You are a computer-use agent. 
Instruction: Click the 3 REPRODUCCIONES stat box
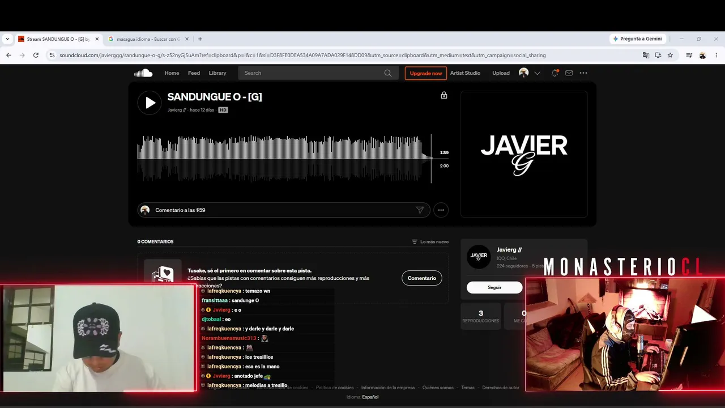481,316
